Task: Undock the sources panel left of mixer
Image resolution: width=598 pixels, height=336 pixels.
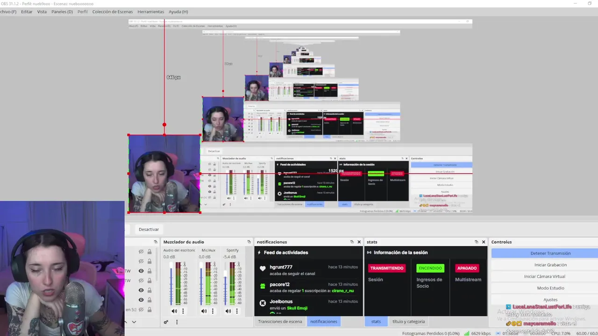Action: tap(156, 242)
